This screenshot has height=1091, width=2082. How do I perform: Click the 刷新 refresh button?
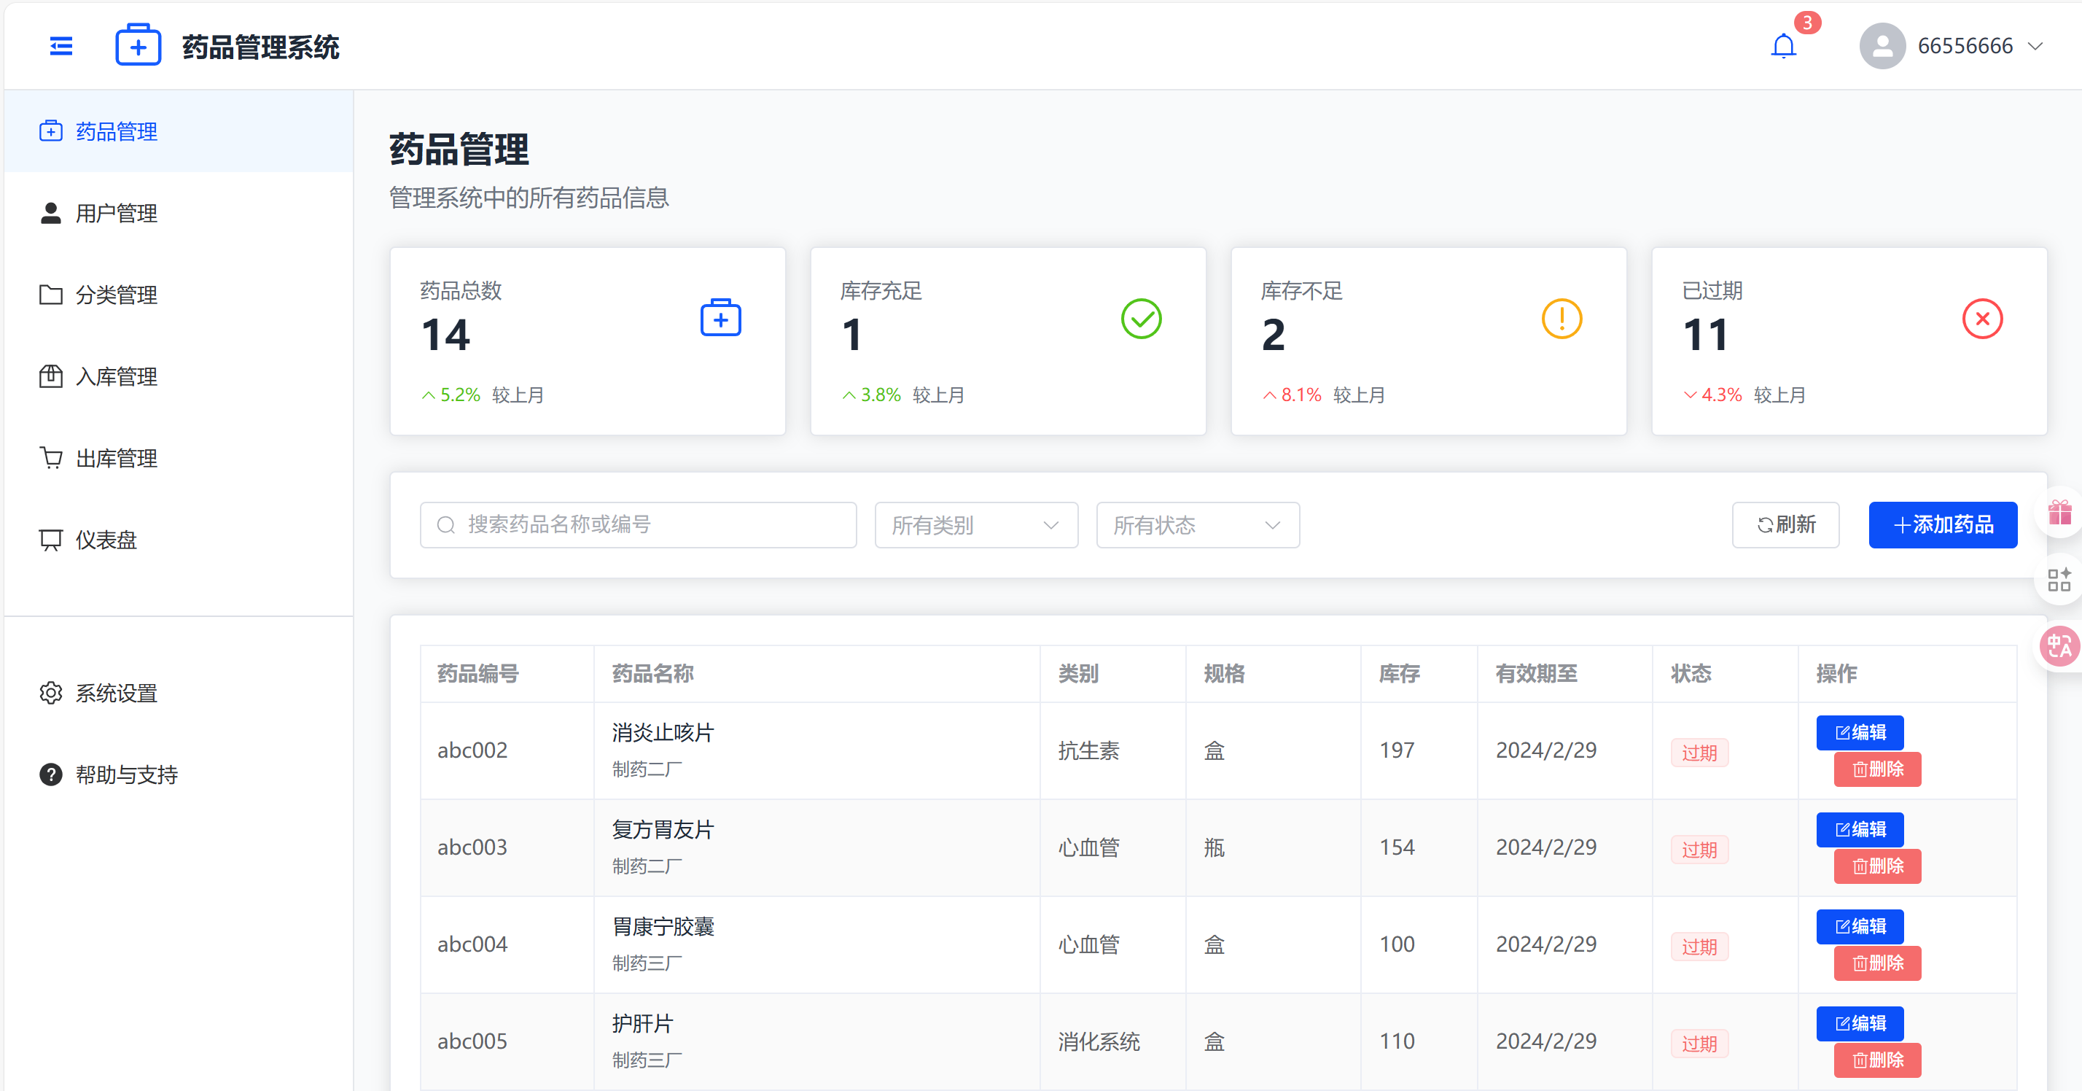coord(1785,525)
